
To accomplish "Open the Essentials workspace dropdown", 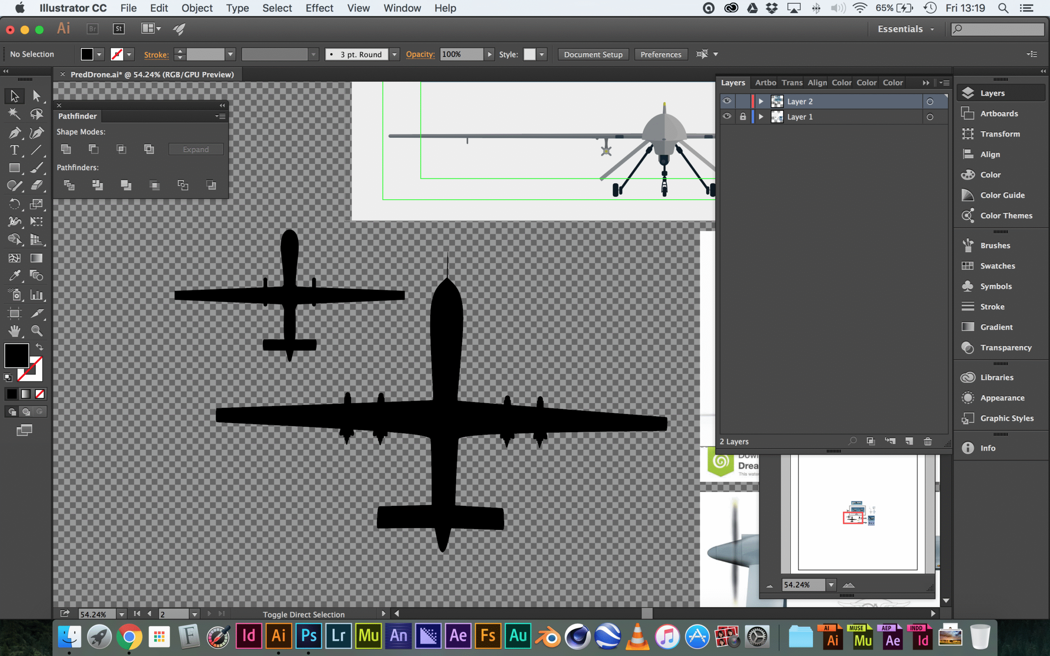I will [906, 29].
